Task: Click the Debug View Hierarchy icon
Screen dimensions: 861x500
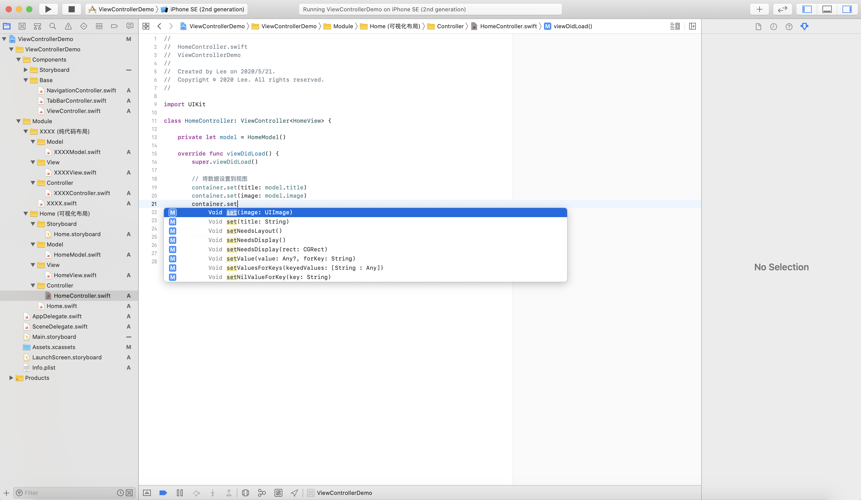Action: click(x=245, y=493)
